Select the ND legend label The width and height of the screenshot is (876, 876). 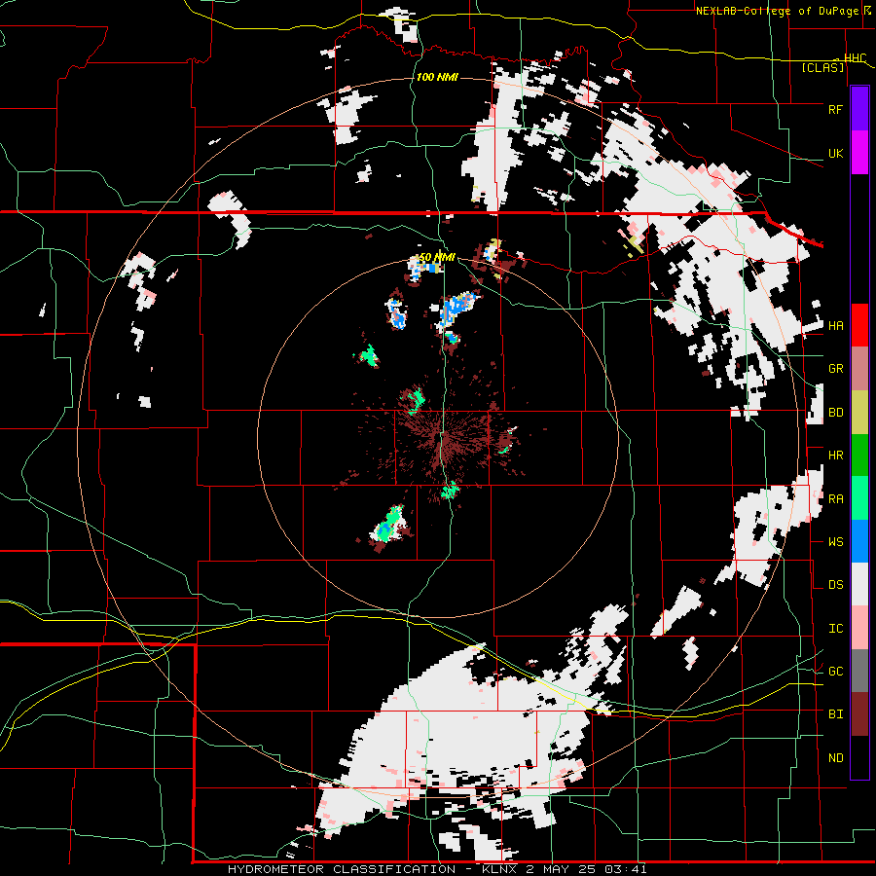[x=835, y=758]
